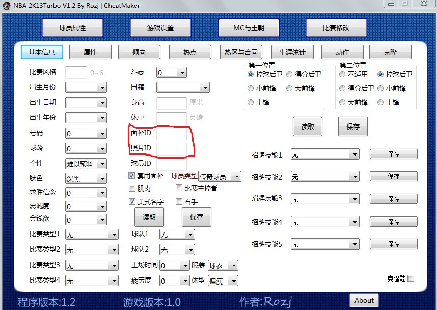This screenshot has height=310, width=437.
Task: Select 不适用 radio under 第二位置
Action: 342,74
